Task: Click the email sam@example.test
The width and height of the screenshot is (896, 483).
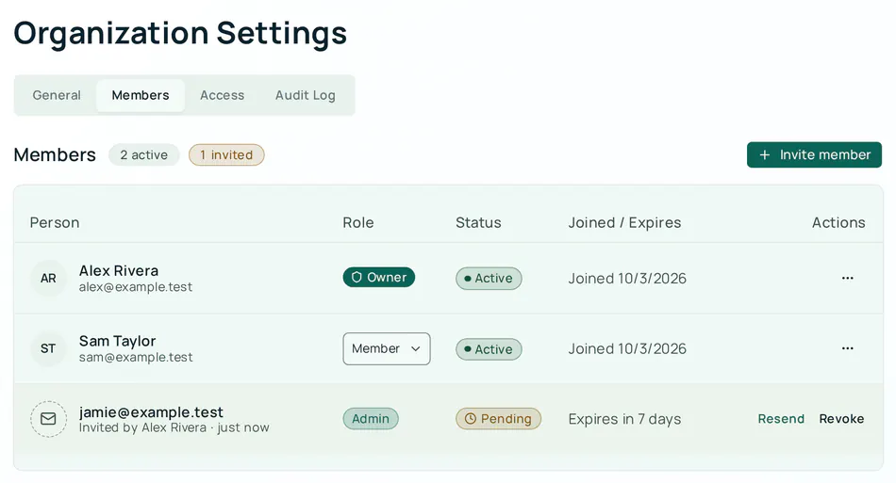Action: tap(136, 357)
